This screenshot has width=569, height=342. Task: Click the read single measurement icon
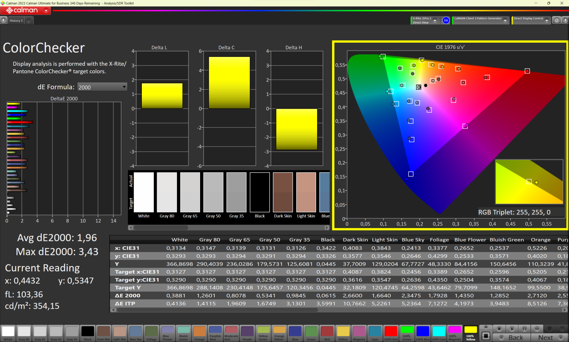pos(512,329)
